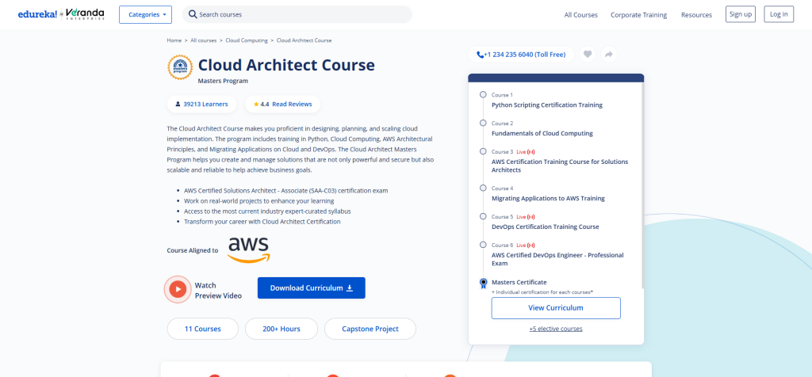
Task: Select the Course 6 timeline circle
Action: [x=483, y=245]
